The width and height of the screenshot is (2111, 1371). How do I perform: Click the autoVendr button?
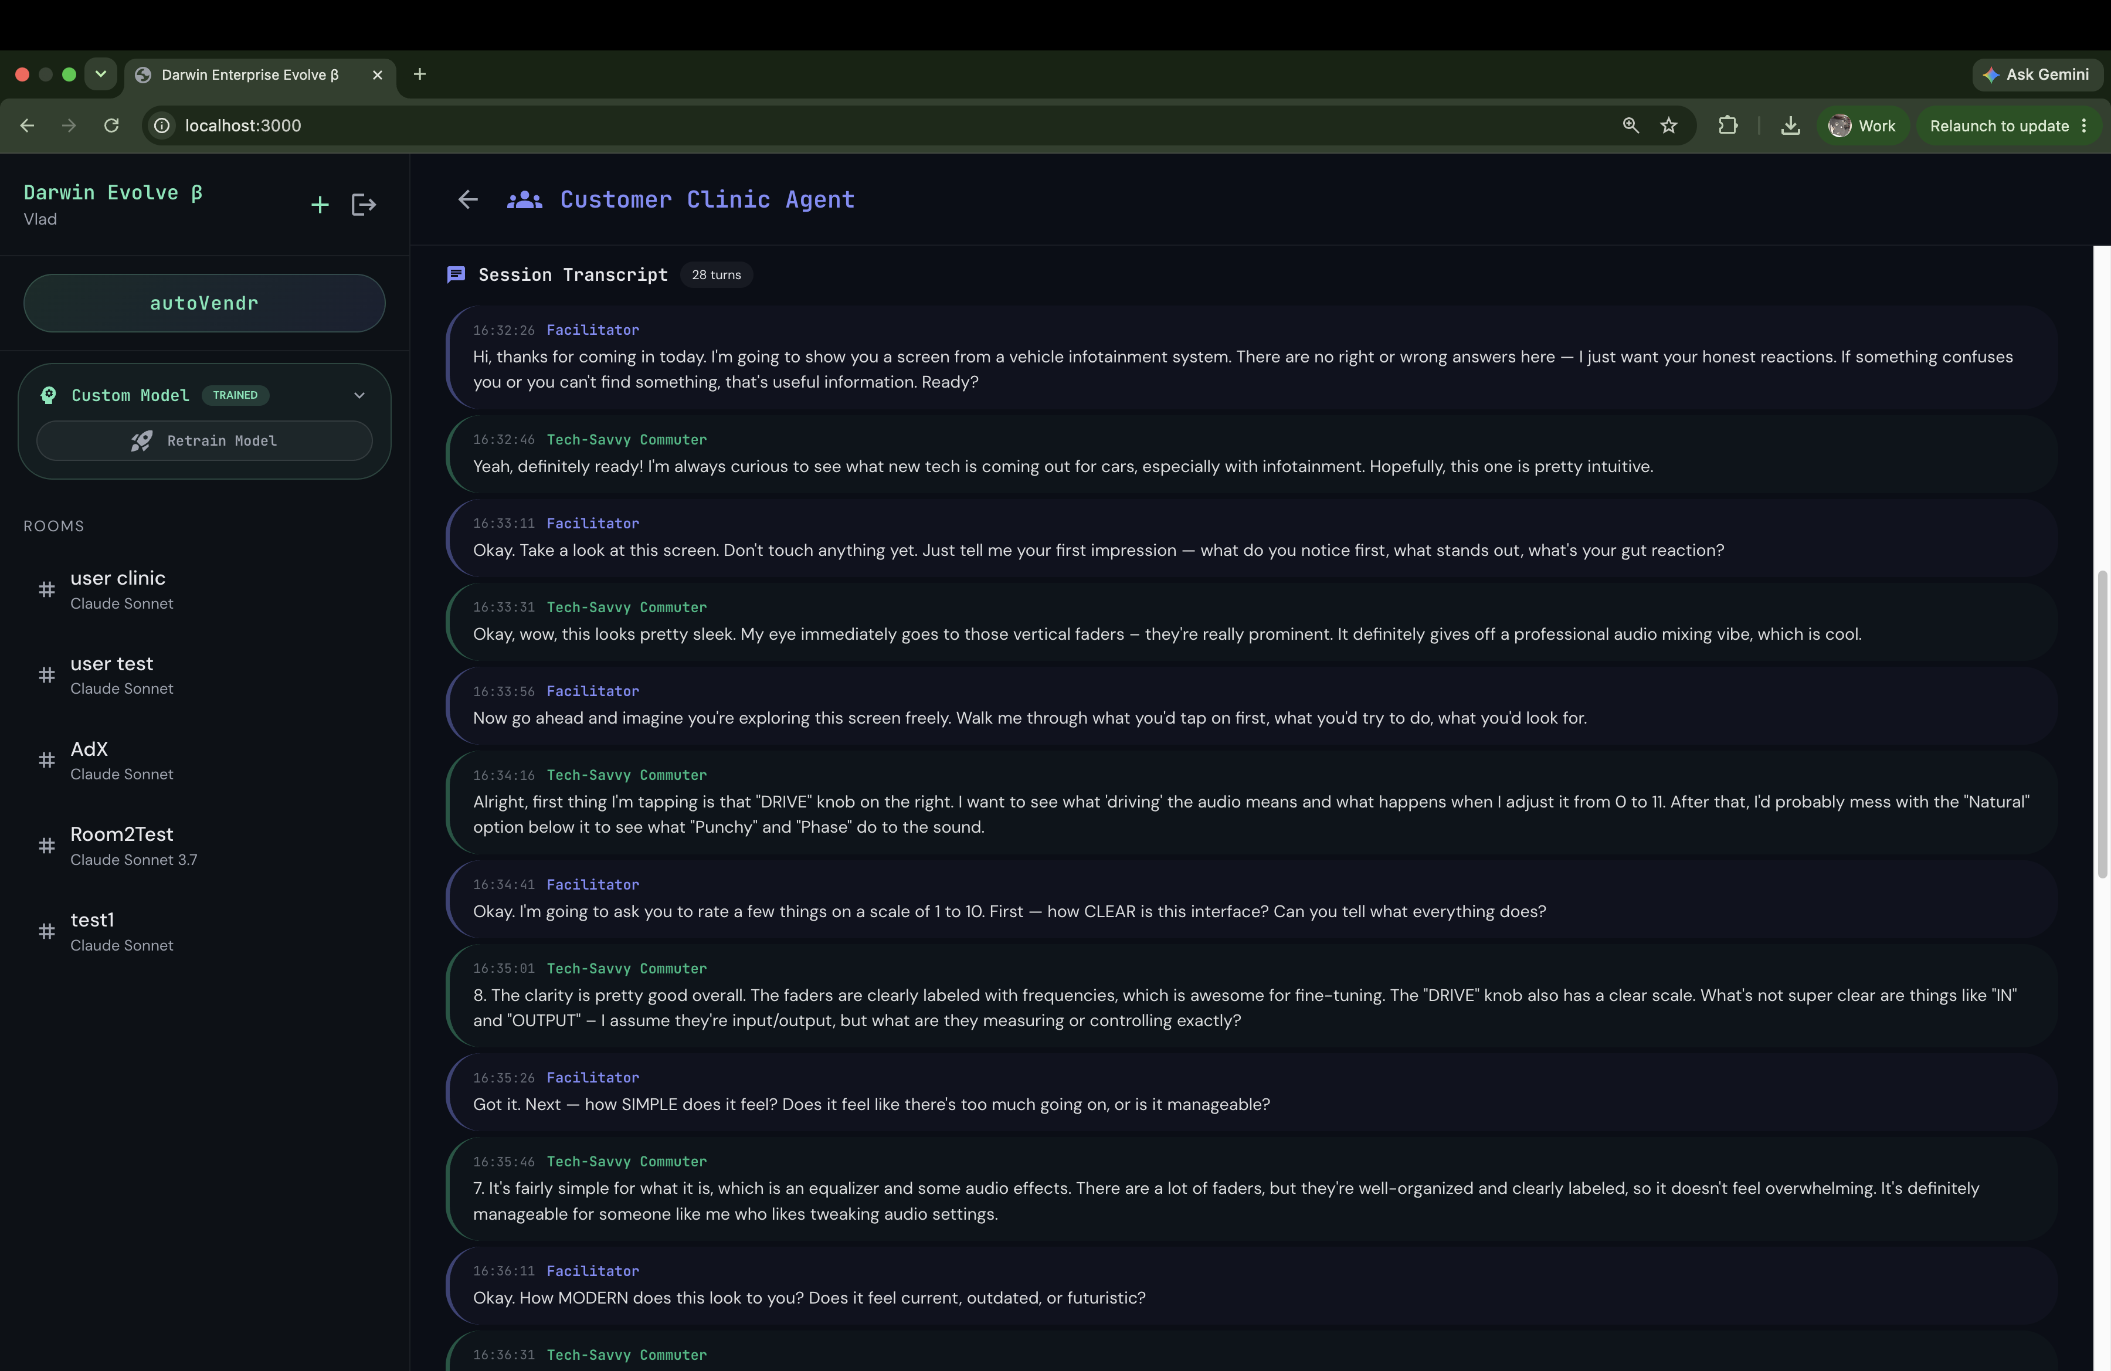click(204, 303)
